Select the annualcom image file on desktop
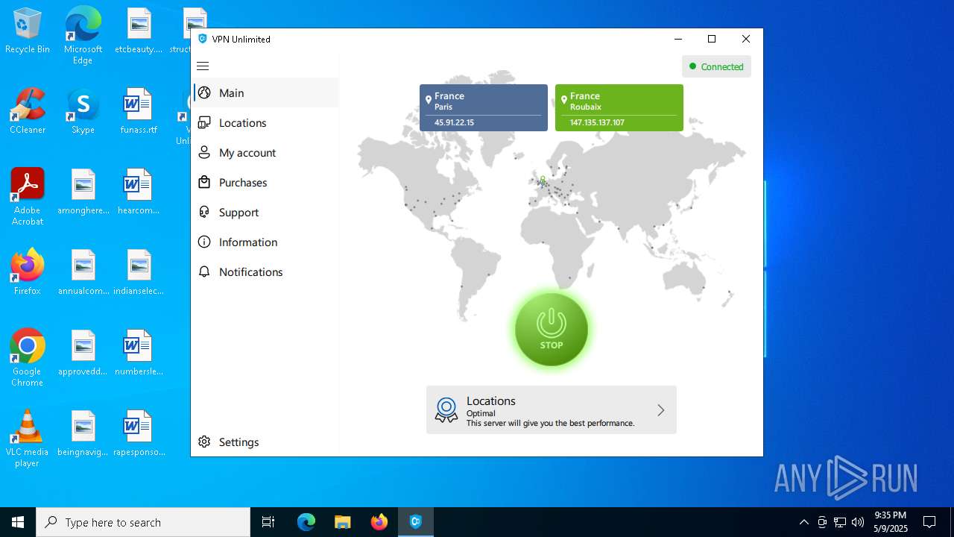 [83, 272]
